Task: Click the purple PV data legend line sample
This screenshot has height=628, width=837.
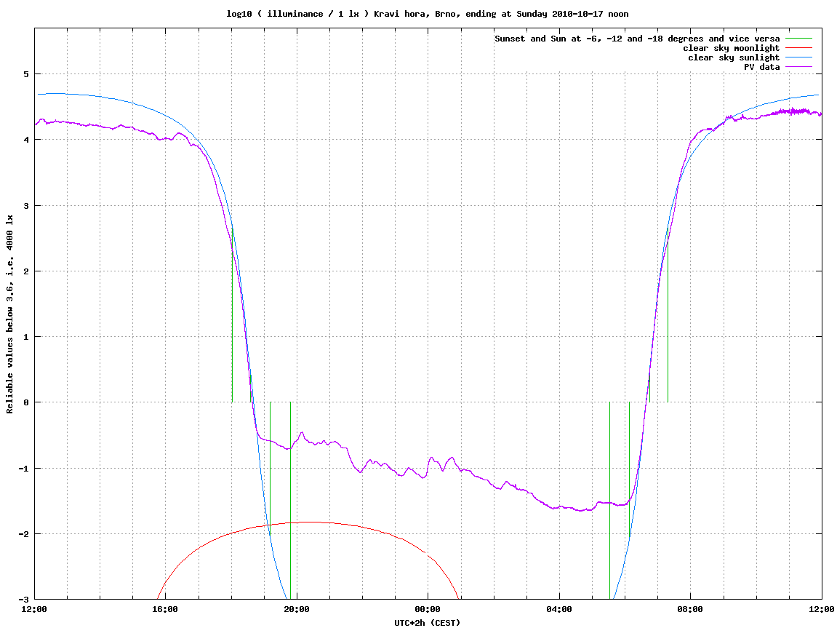Action: (x=798, y=67)
